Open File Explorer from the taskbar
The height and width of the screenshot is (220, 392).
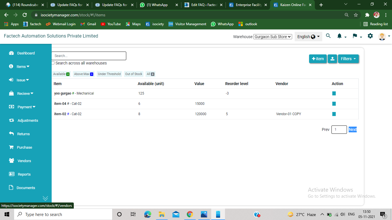[x=162, y=214]
